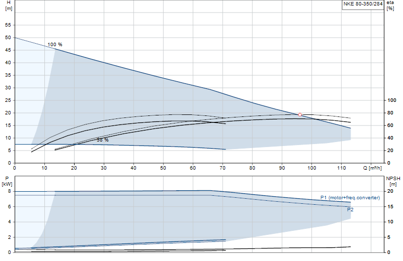This screenshot has width=403, height=261.
Task: Click the 90 tick on the flow axis
Action: click(x=282, y=168)
